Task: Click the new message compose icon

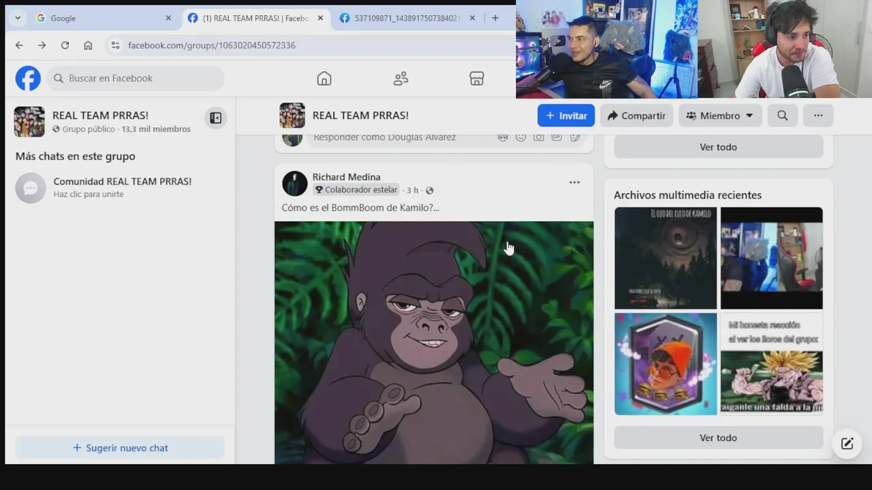Action: pos(847,444)
